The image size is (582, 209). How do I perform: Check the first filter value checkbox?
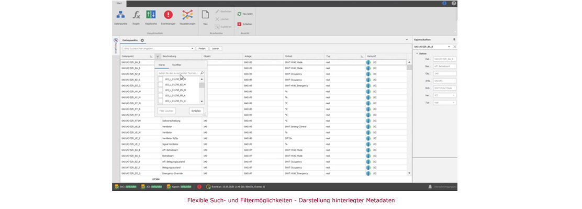point(160,79)
